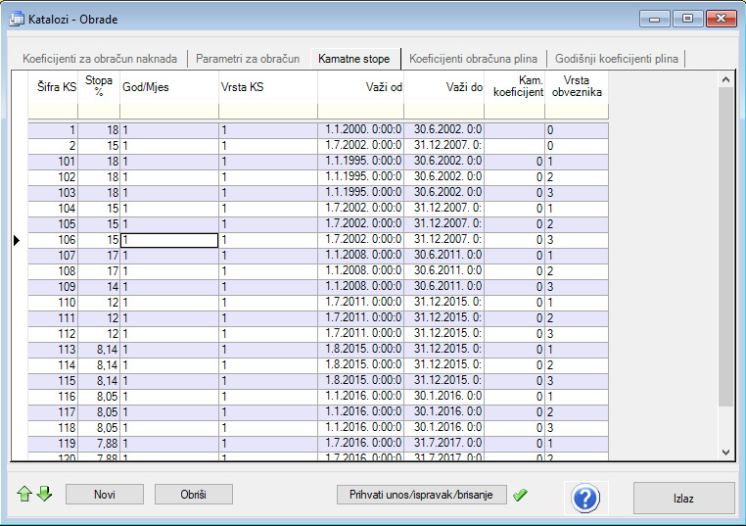746x526 pixels.
Task: Select Šifra KS cell '119'
Action: [53, 444]
